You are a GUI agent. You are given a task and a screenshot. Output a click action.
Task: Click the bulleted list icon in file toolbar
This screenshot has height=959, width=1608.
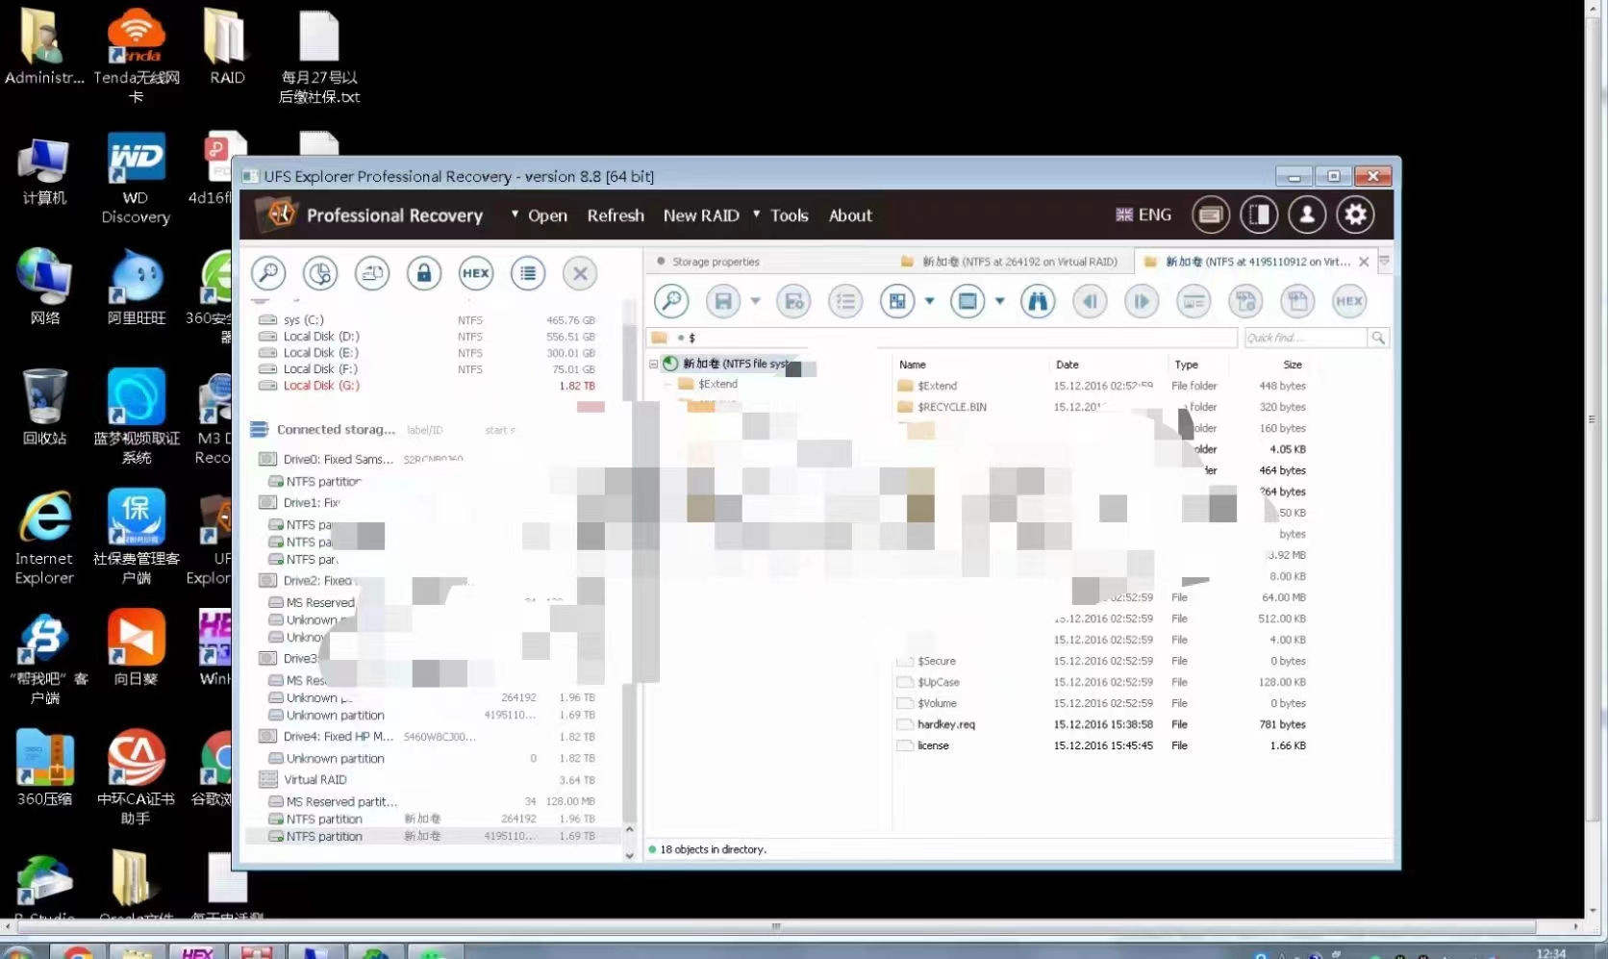tap(846, 301)
